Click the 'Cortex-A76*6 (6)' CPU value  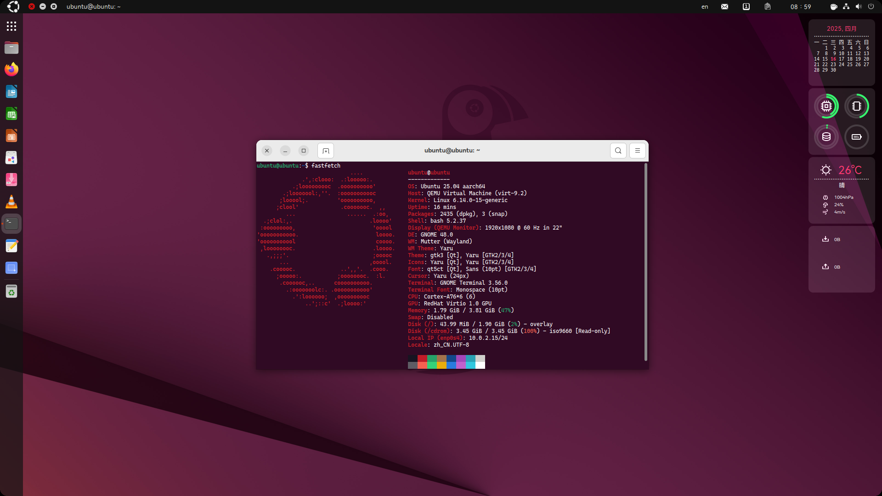(450, 297)
